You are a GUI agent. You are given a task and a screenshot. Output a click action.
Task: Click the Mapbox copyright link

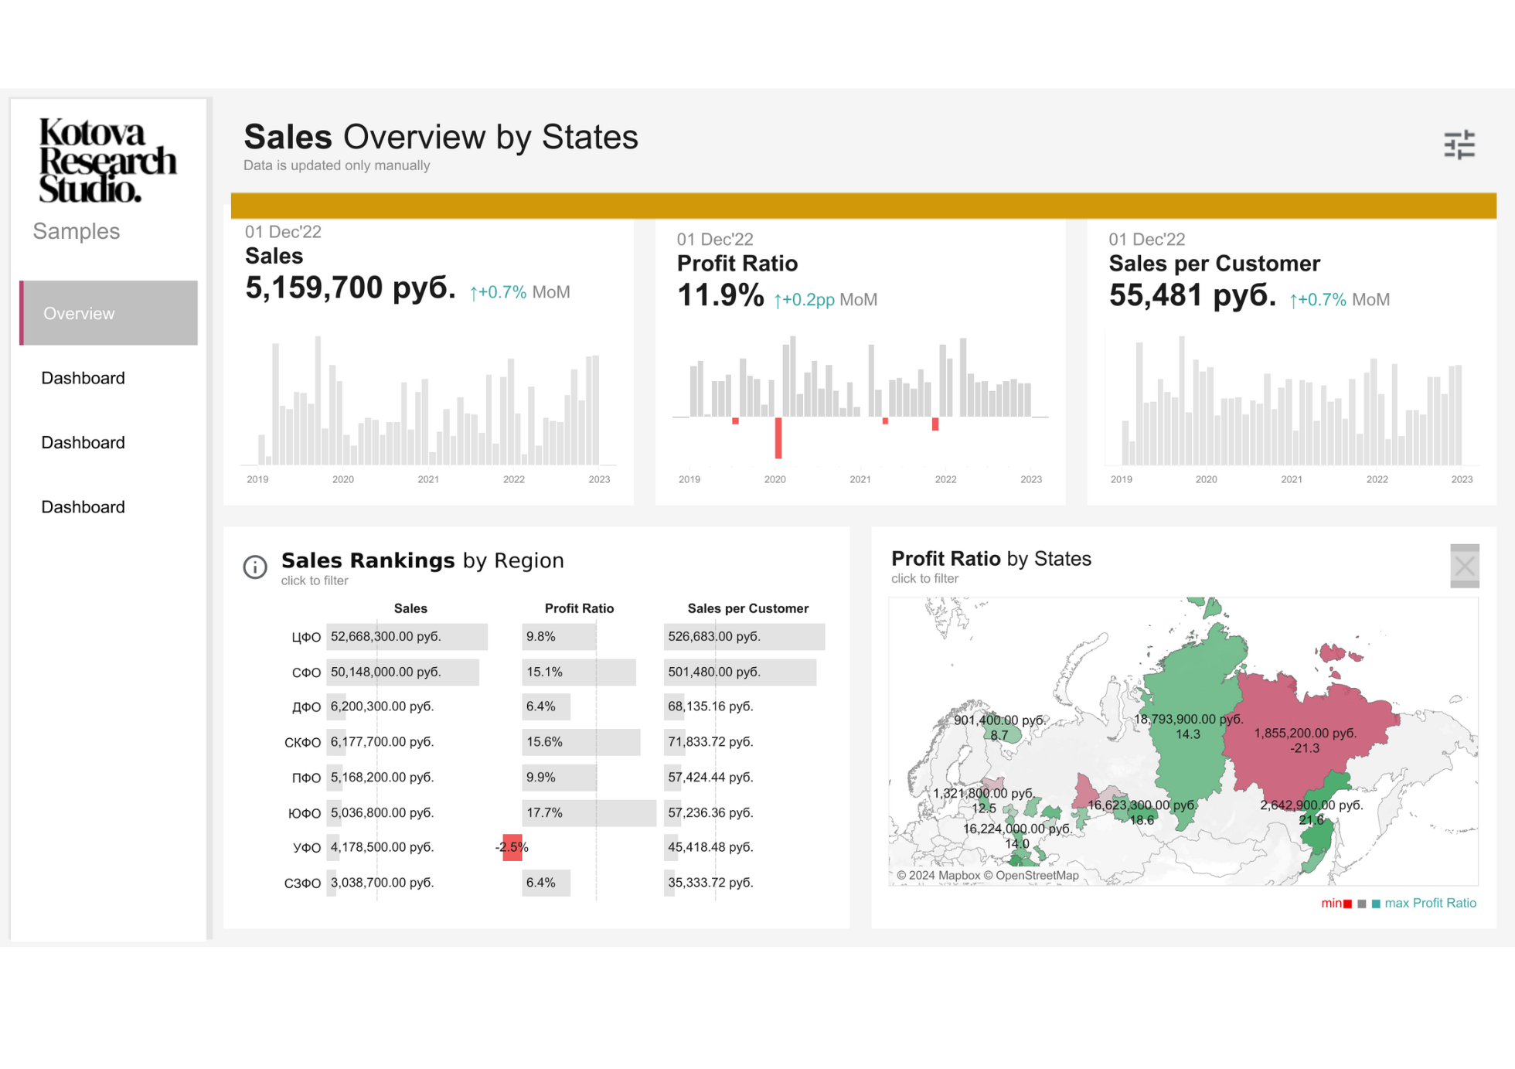(x=958, y=876)
